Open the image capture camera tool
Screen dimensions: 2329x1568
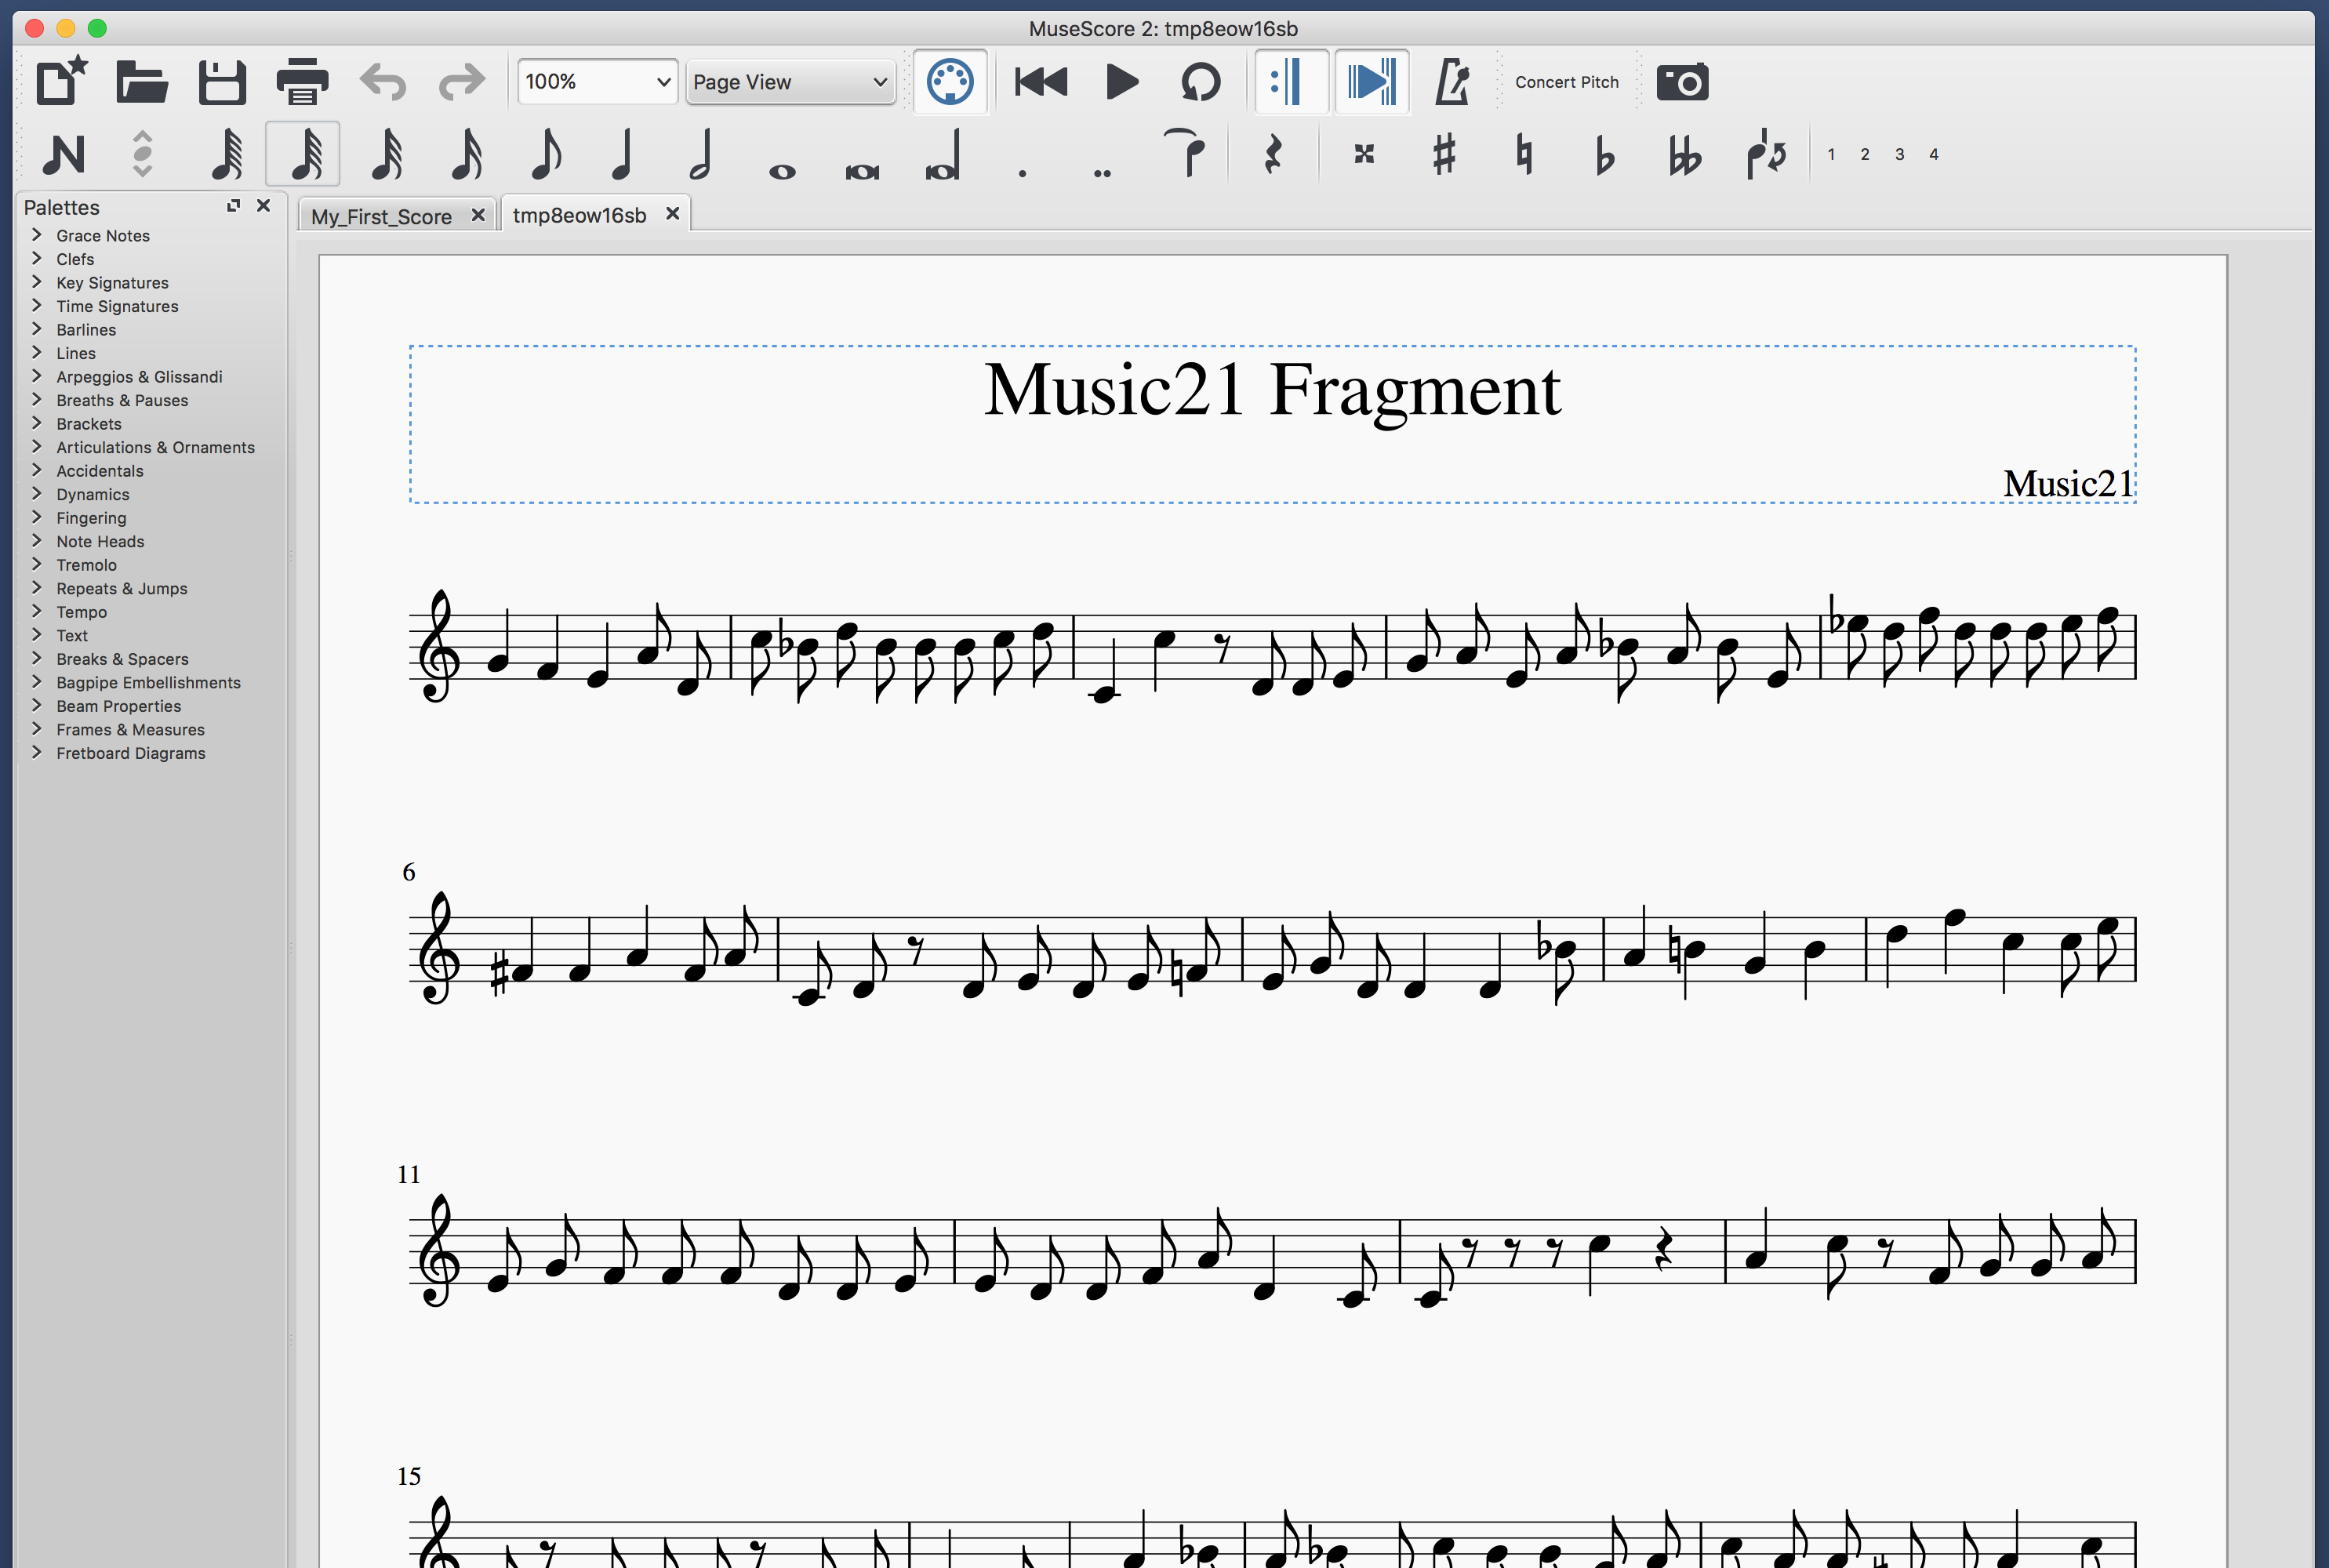1682,82
